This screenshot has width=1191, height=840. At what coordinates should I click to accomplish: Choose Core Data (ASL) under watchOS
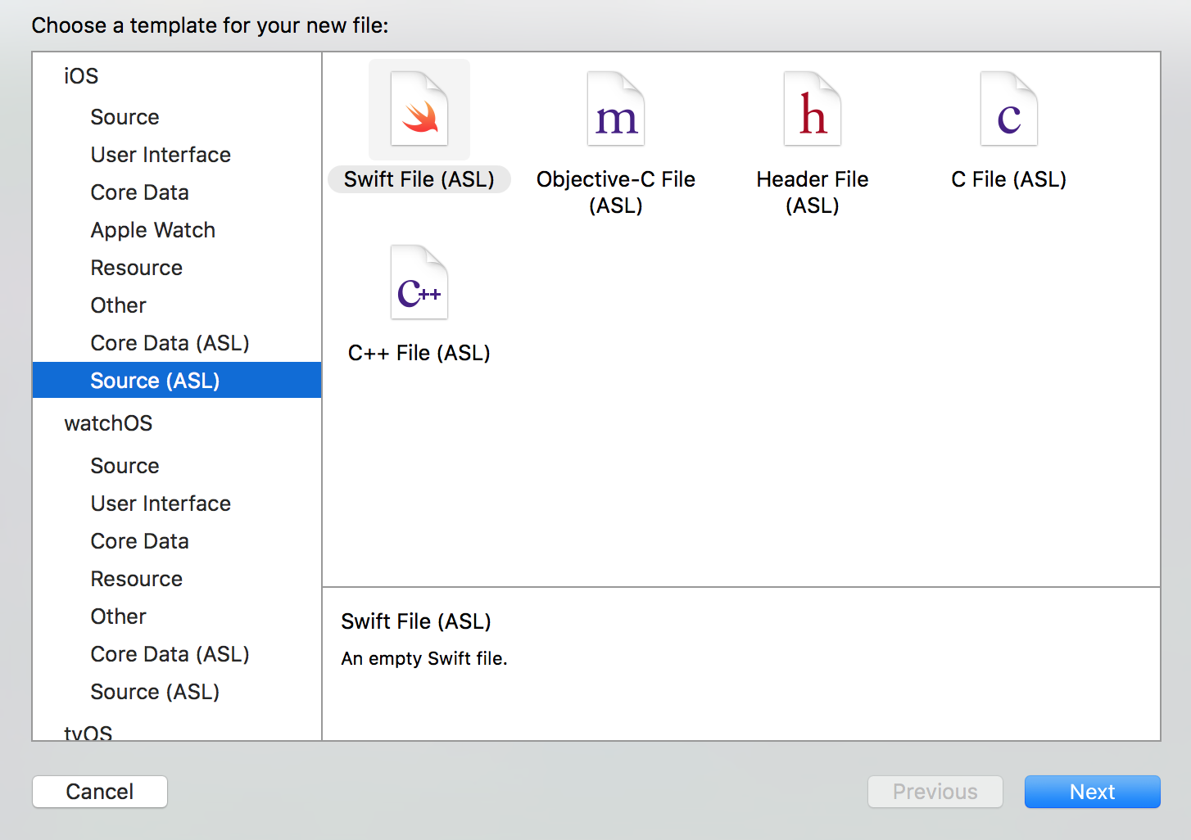point(177,654)
